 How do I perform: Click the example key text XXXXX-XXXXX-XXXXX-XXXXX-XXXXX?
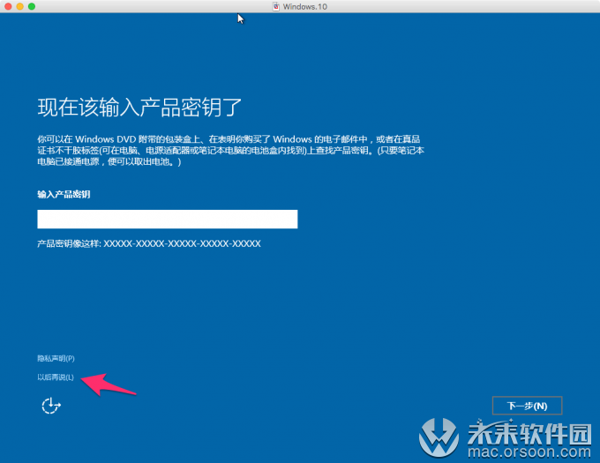tap(182, 243)
